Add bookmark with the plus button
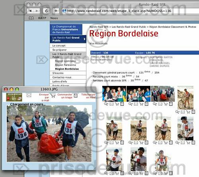Viewport: 199px width, 177px height. click(56, 11)
